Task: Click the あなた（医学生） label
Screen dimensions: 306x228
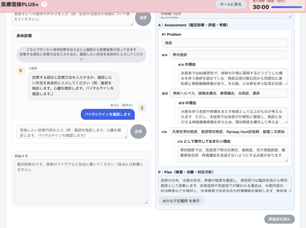Action: [122, 105]
